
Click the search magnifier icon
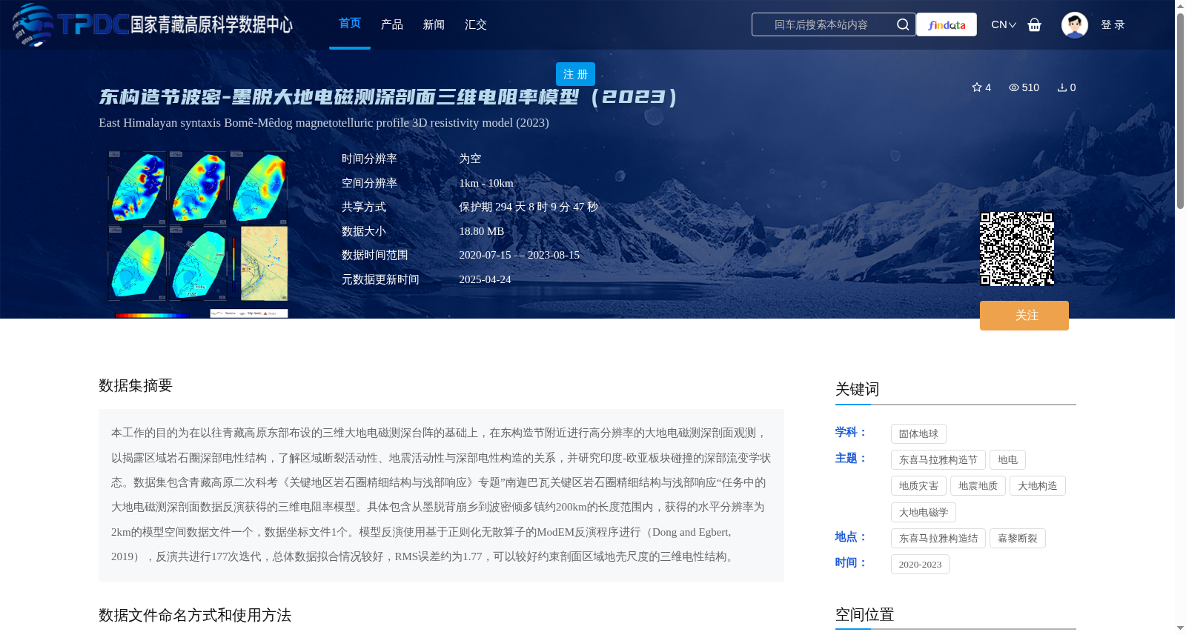(903, 24)
